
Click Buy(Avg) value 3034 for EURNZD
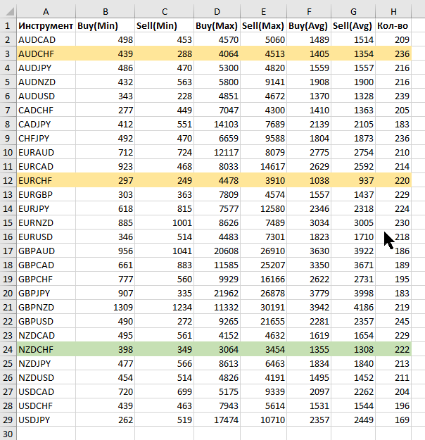[309, 222]
